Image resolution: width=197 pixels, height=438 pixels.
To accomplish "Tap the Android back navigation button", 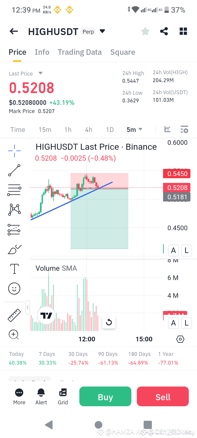I will click(49, 425).
